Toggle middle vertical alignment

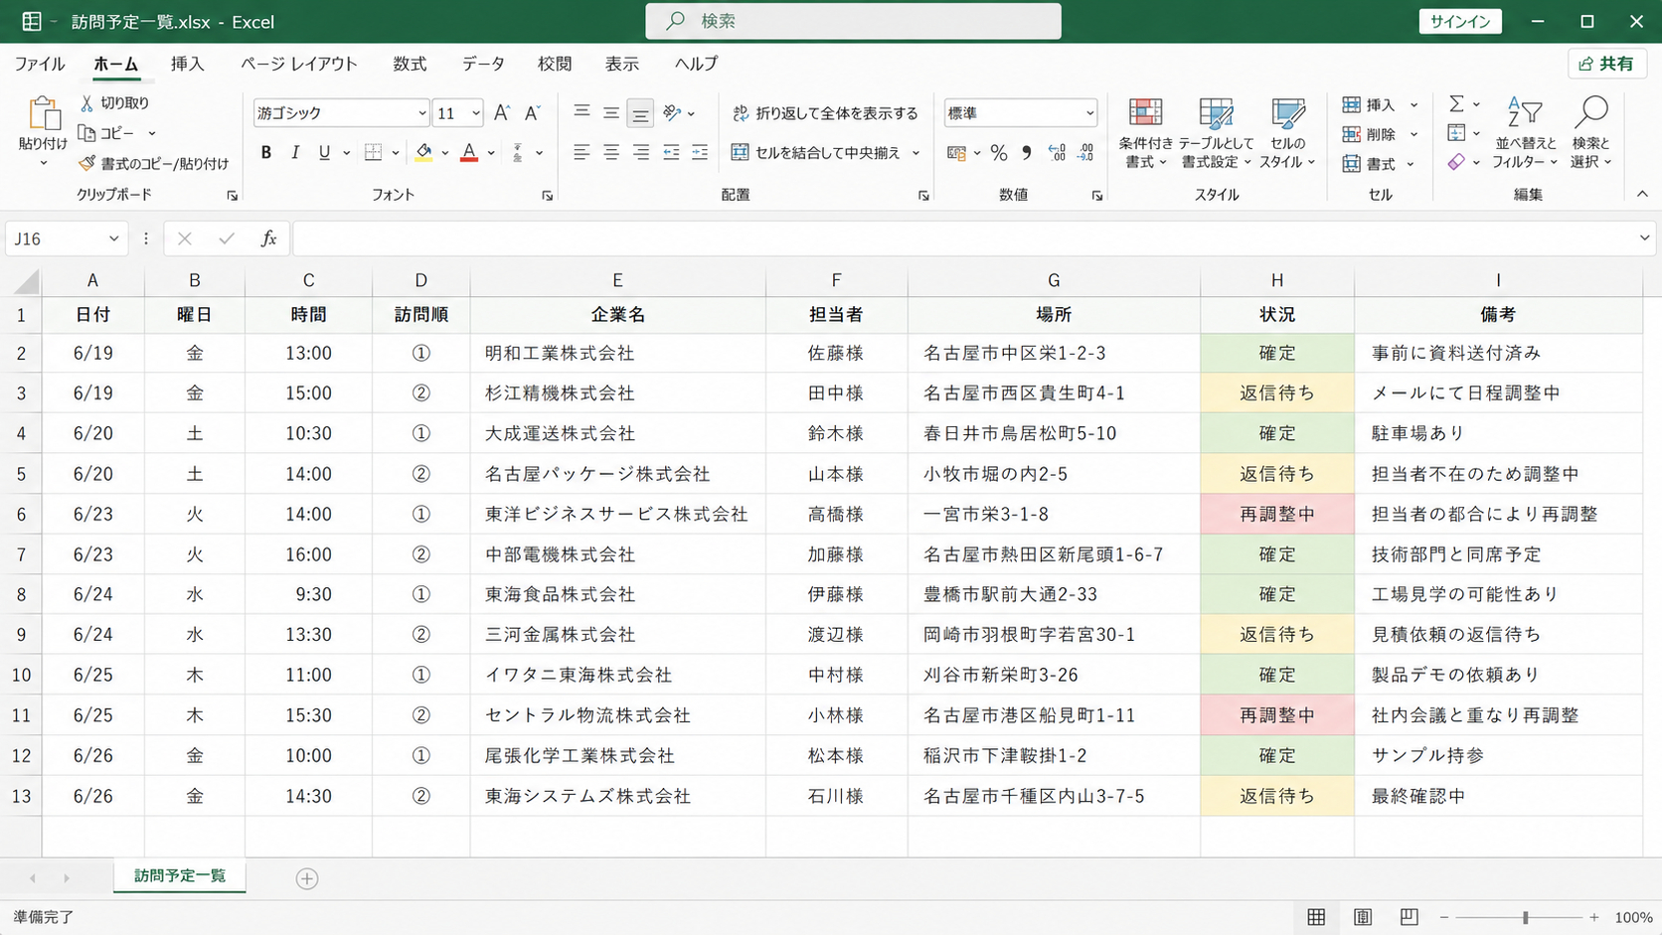[x=611, y=113]
